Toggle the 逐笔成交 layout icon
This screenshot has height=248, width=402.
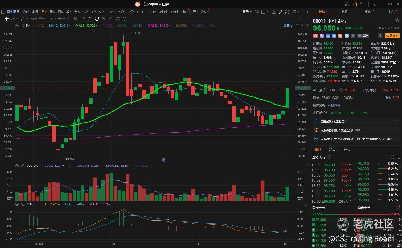point(398,157)
